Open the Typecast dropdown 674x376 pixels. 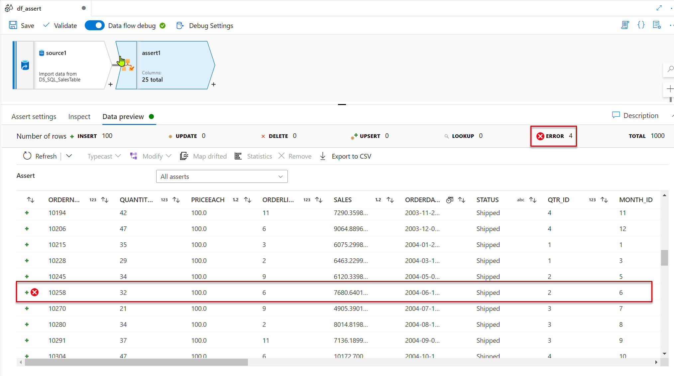pyautogui.click(x=104, y=156)
